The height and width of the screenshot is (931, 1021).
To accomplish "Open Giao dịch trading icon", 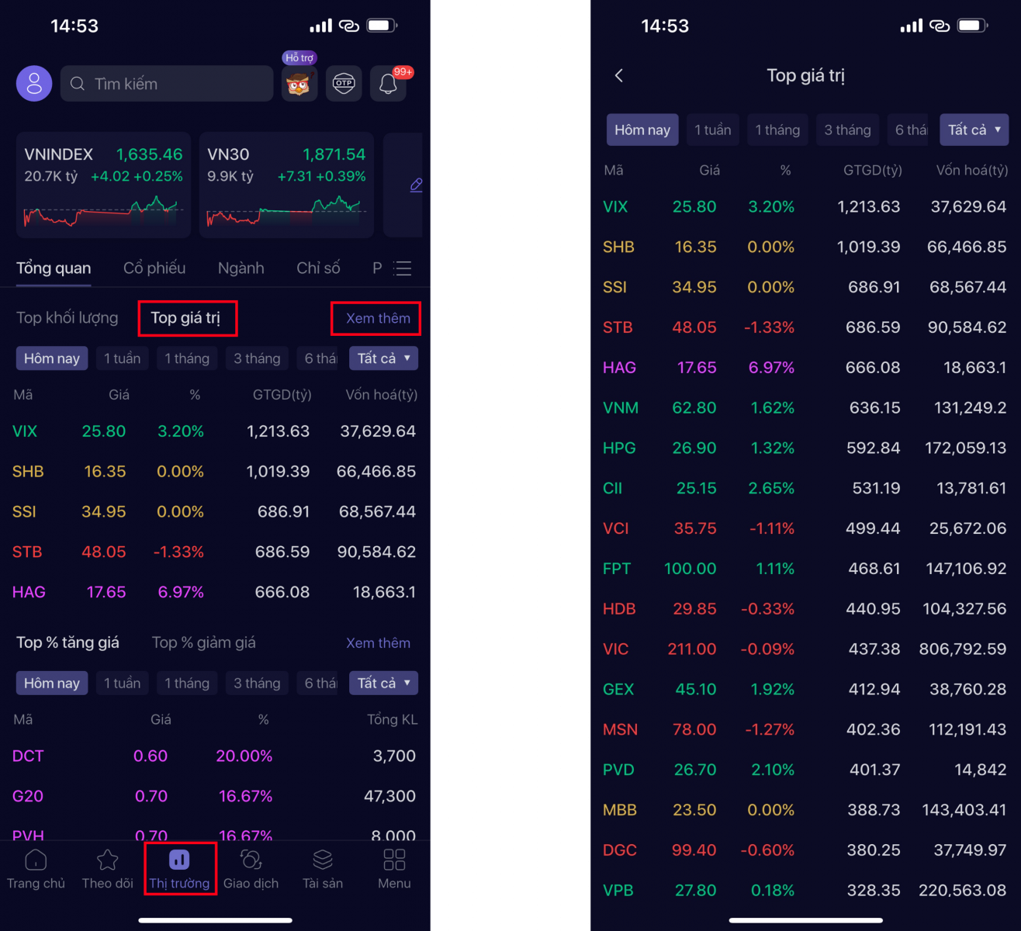I will tap(251, 869).
